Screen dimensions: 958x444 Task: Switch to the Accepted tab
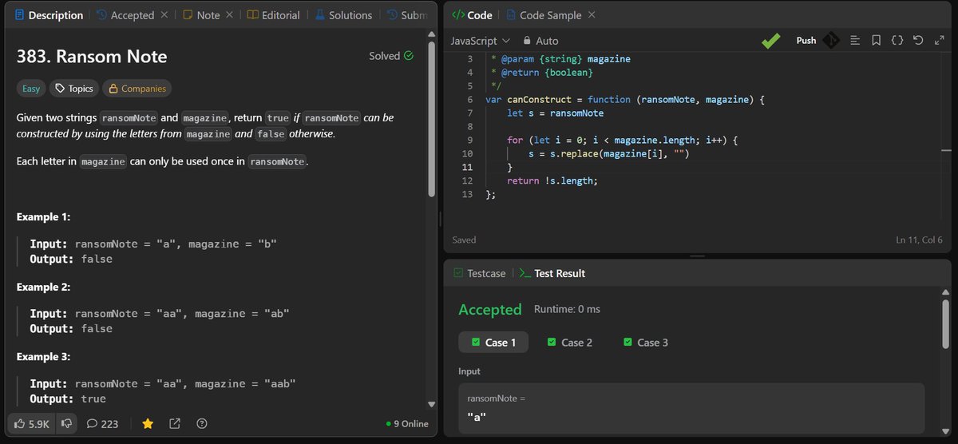[125, 15]
